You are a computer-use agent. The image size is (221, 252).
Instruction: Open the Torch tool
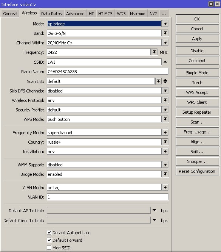coord(197,83)
